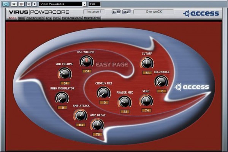
Task: Click the RING MODULATOR value box
Action: [63, 108]
